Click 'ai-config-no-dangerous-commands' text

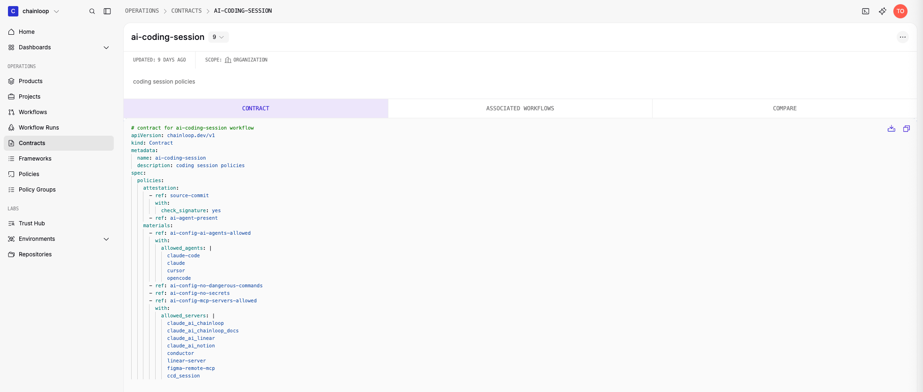(216, 286)
